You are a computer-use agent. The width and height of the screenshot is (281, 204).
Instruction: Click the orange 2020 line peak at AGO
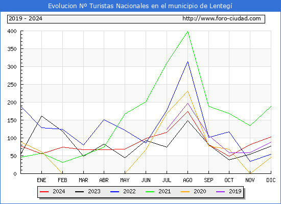pyautogui.click(x=188, y=91)
